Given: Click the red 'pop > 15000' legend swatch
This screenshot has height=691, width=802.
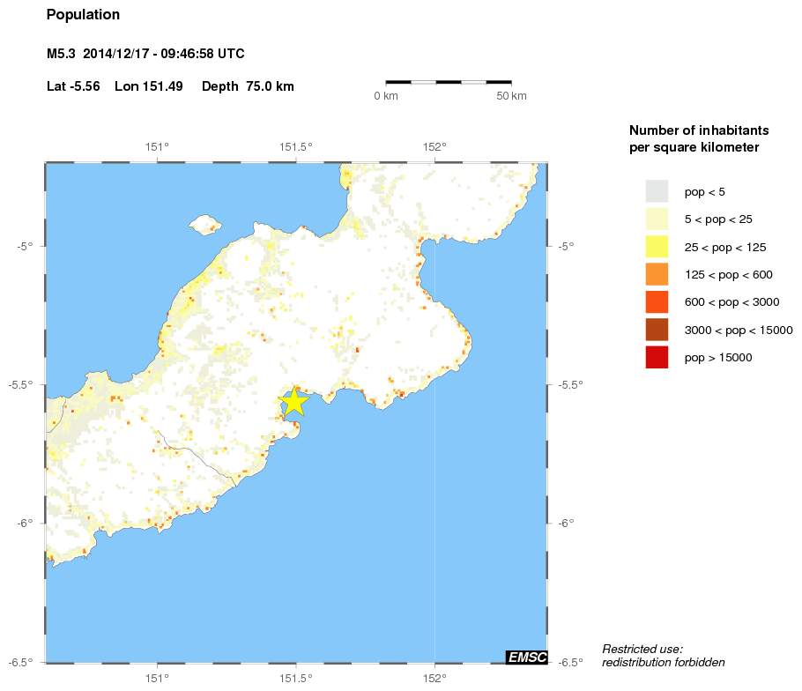Looking at the screenshot, I should [x=657, y=358].
